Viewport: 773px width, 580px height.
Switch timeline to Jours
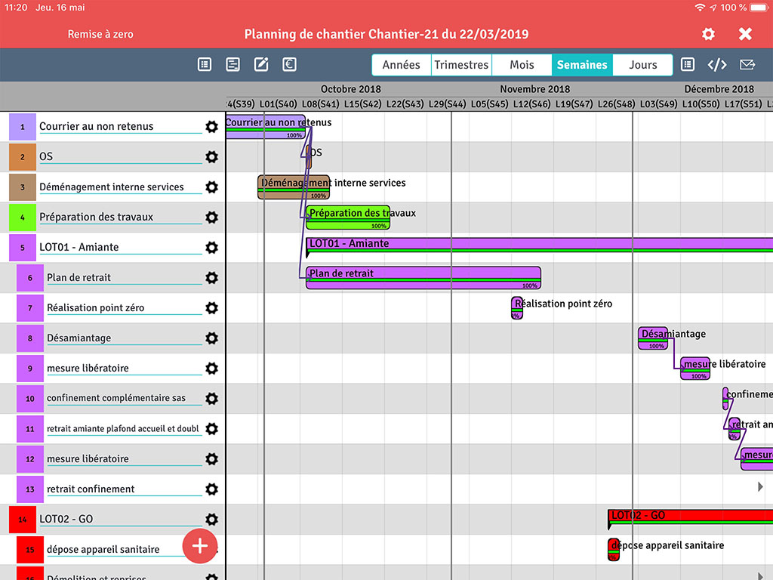pos(643,65)
